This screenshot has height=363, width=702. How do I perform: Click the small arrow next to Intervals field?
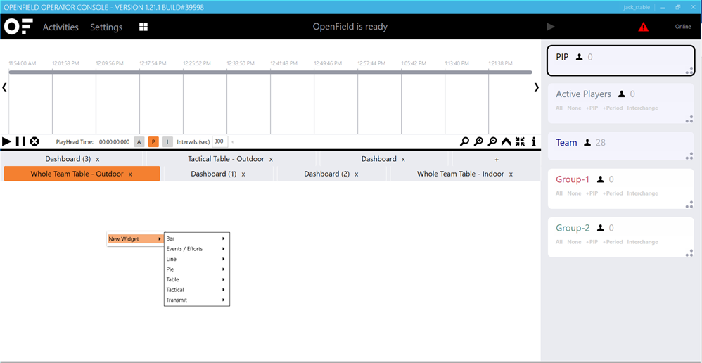pos(232,142)
